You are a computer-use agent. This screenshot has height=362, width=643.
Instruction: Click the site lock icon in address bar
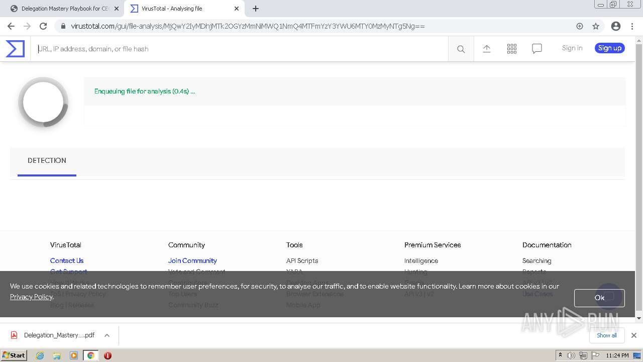(x=63, y=26)
